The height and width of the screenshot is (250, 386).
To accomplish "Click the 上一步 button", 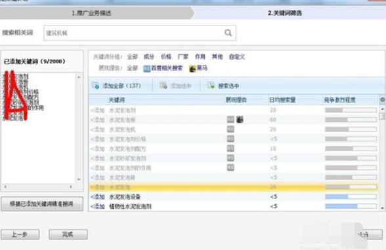I will click(20, 234).
